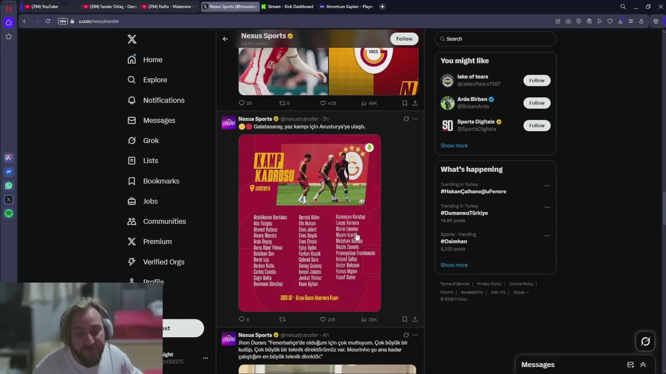The height and width of the screenshot is (374, 666).
Task: Bookmark the top post with 49K views
Action: click(404, 103)
